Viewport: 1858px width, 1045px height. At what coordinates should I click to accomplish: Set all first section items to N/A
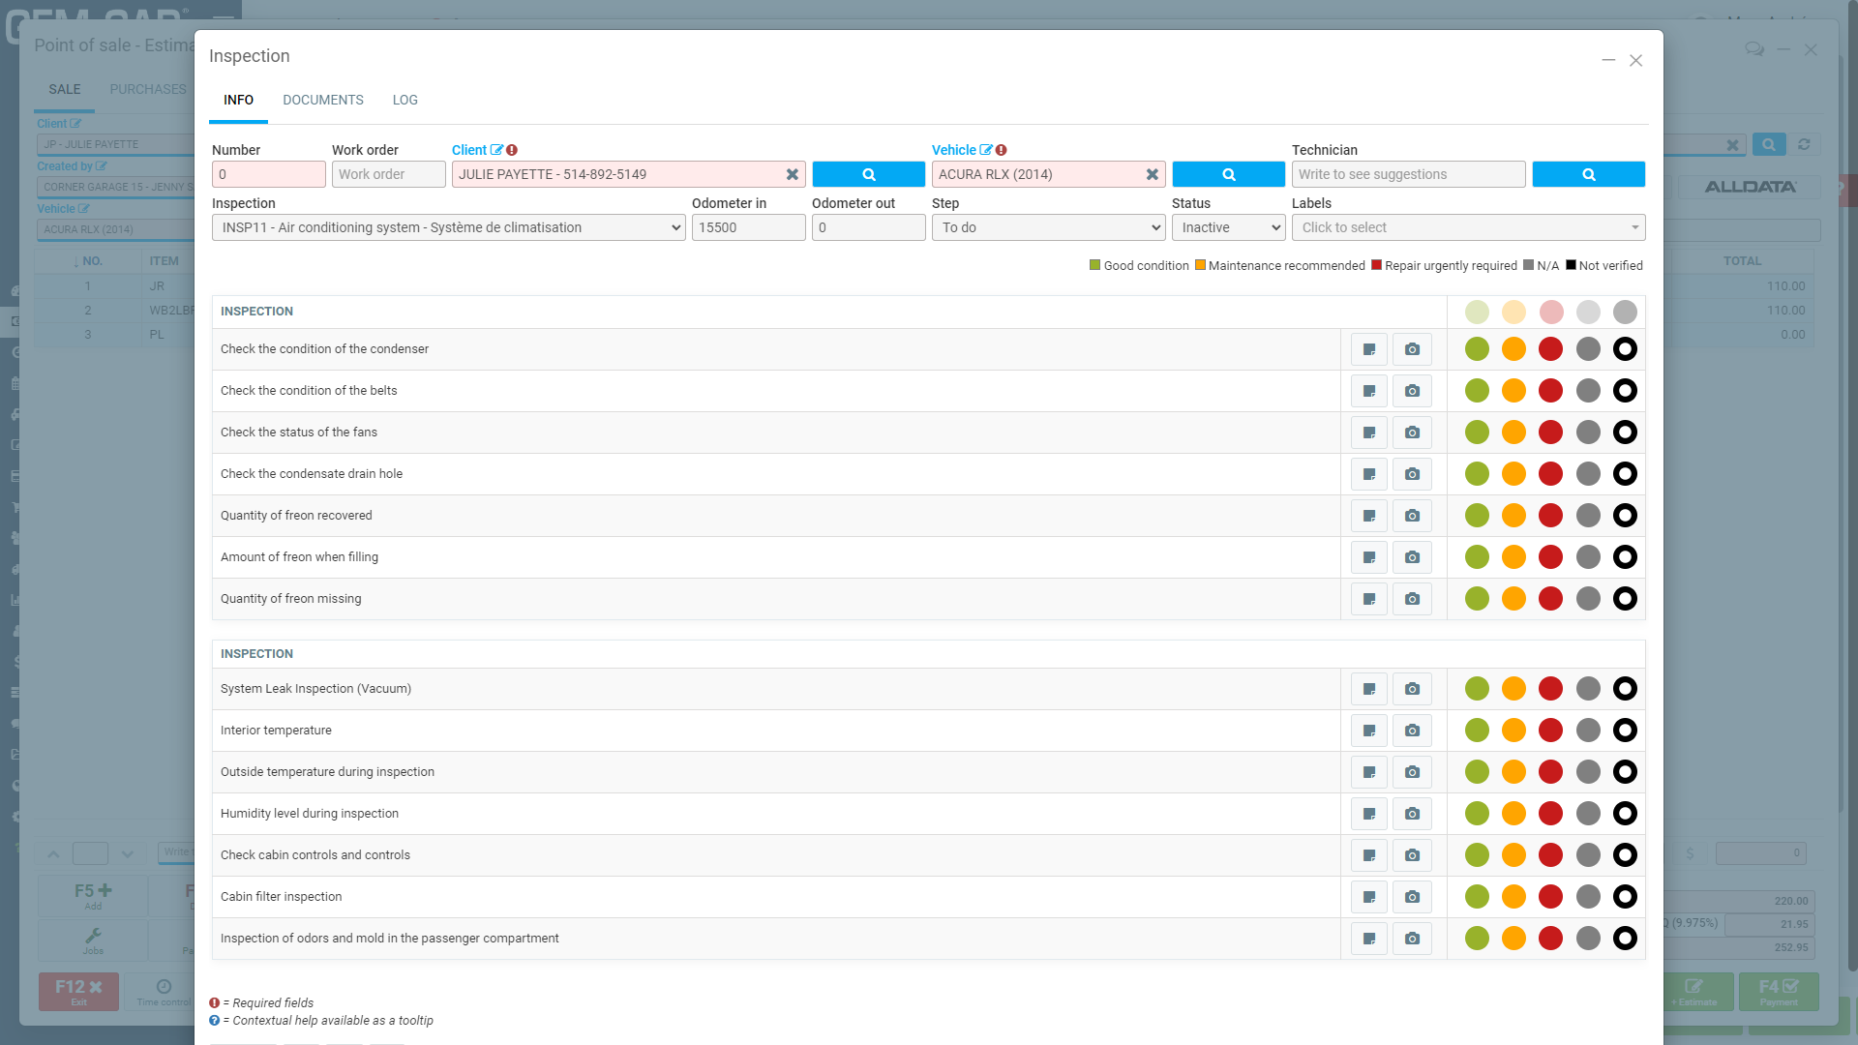coord(1588,312)
